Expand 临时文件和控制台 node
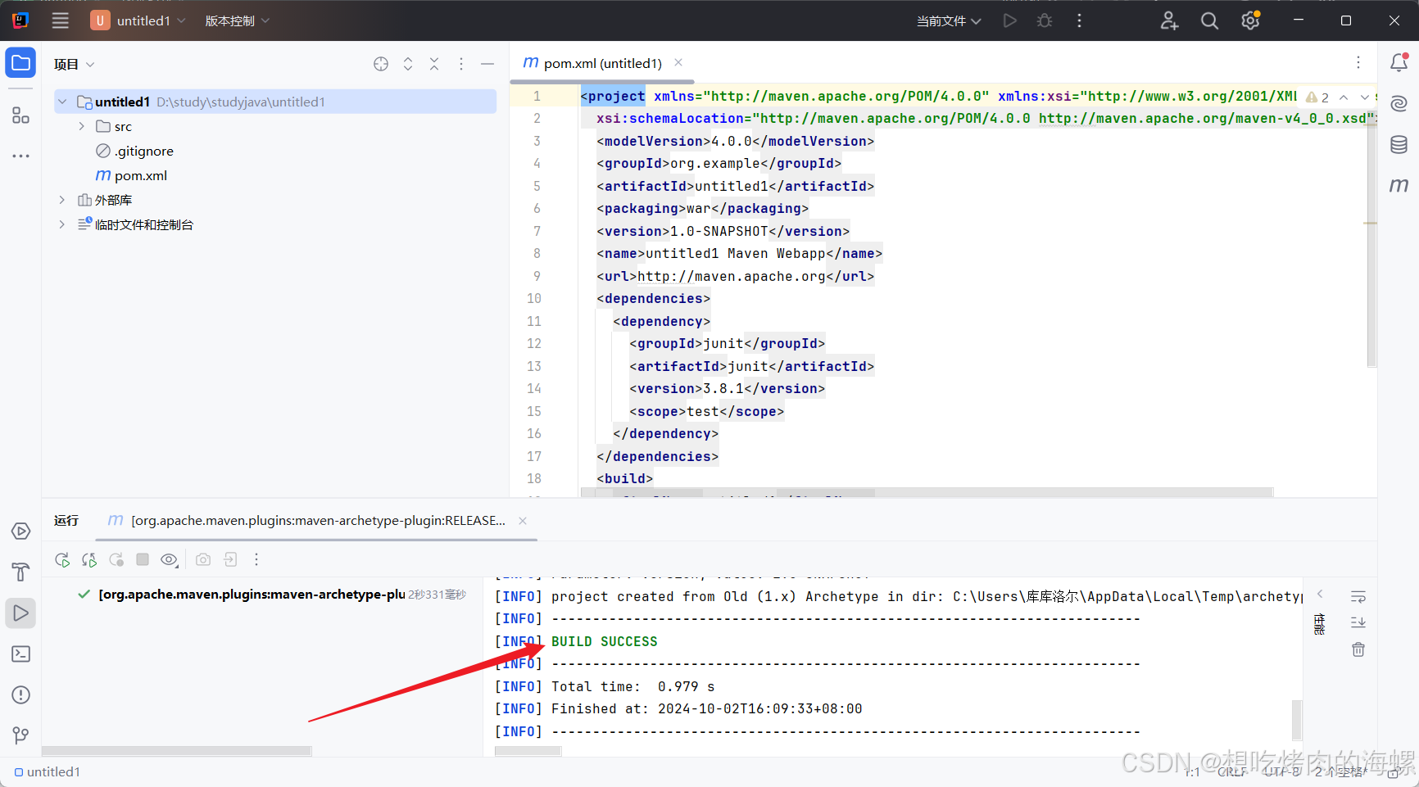The height and width of the screenshot is (787, 1419). coord(62,224)
